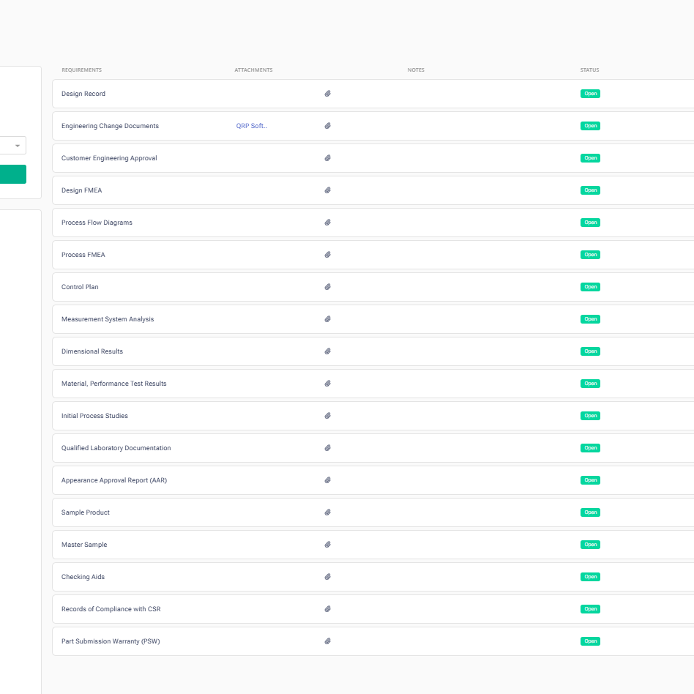Click attachment icon for Design FMEA

(328, 190)
